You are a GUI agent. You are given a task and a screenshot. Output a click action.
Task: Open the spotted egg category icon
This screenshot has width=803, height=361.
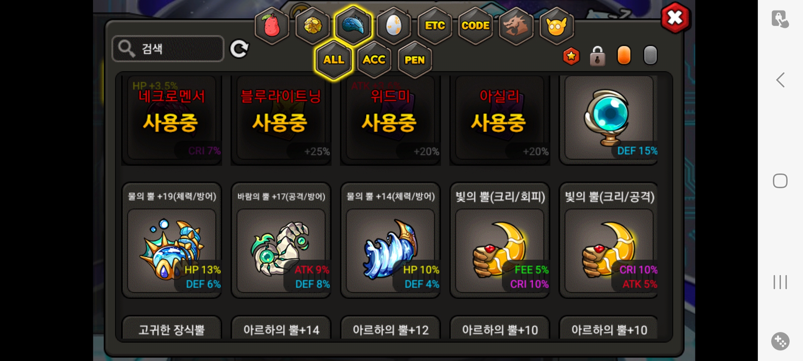tap(394, 26)
